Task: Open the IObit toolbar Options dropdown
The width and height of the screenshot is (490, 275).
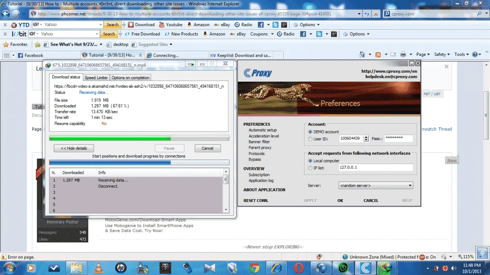Action: [357, 34]
